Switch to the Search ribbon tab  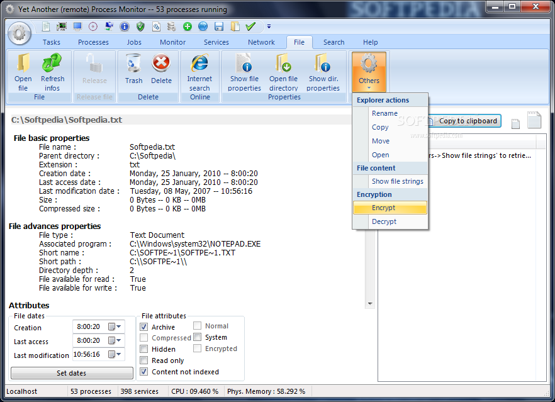[334, 42]
